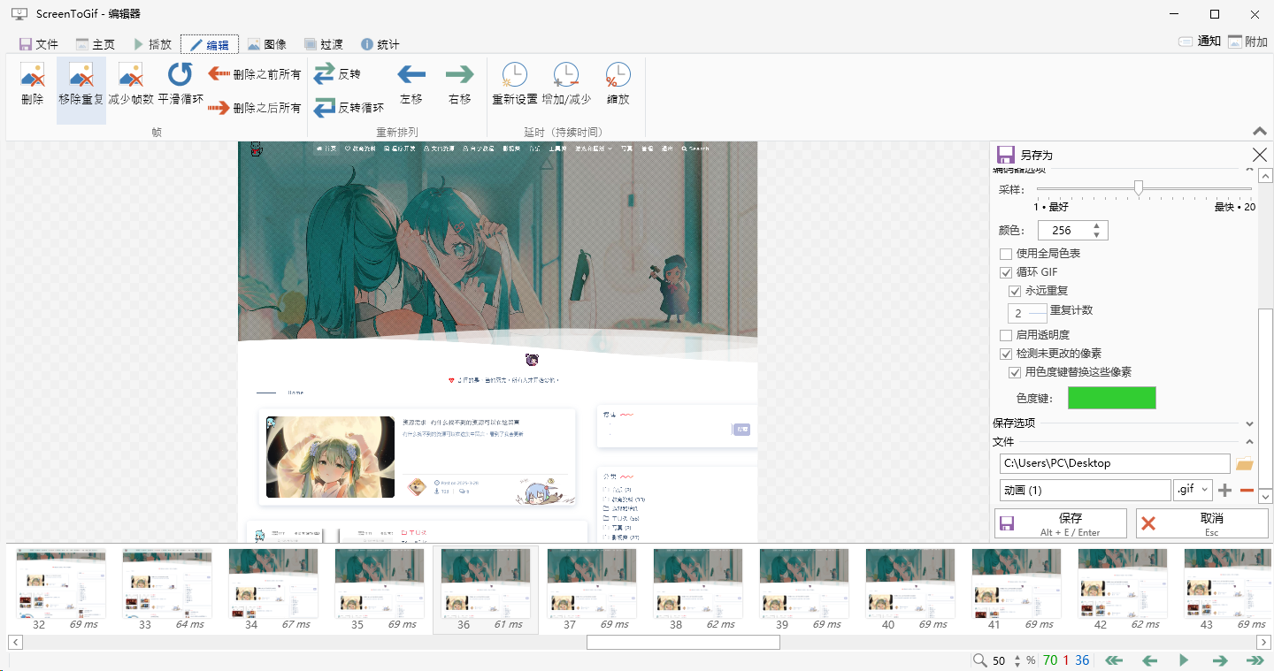Click the 通知 notifications icon
The image size is (1274, 671).
coord(1186,42)
